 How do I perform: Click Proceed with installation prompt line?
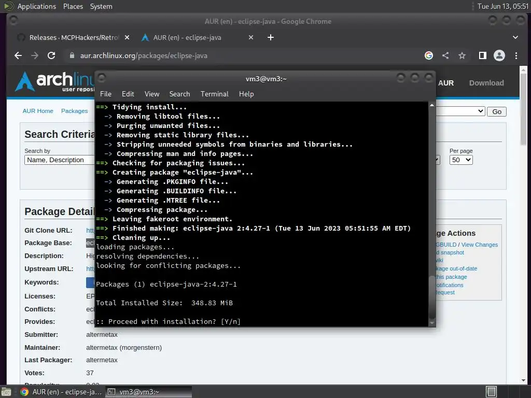click(169, 321)
